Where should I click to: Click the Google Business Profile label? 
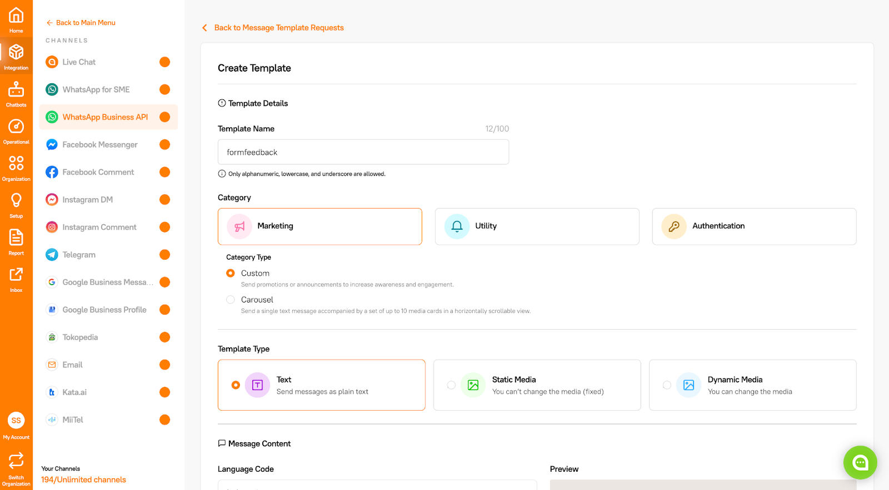tap(104, 310)
